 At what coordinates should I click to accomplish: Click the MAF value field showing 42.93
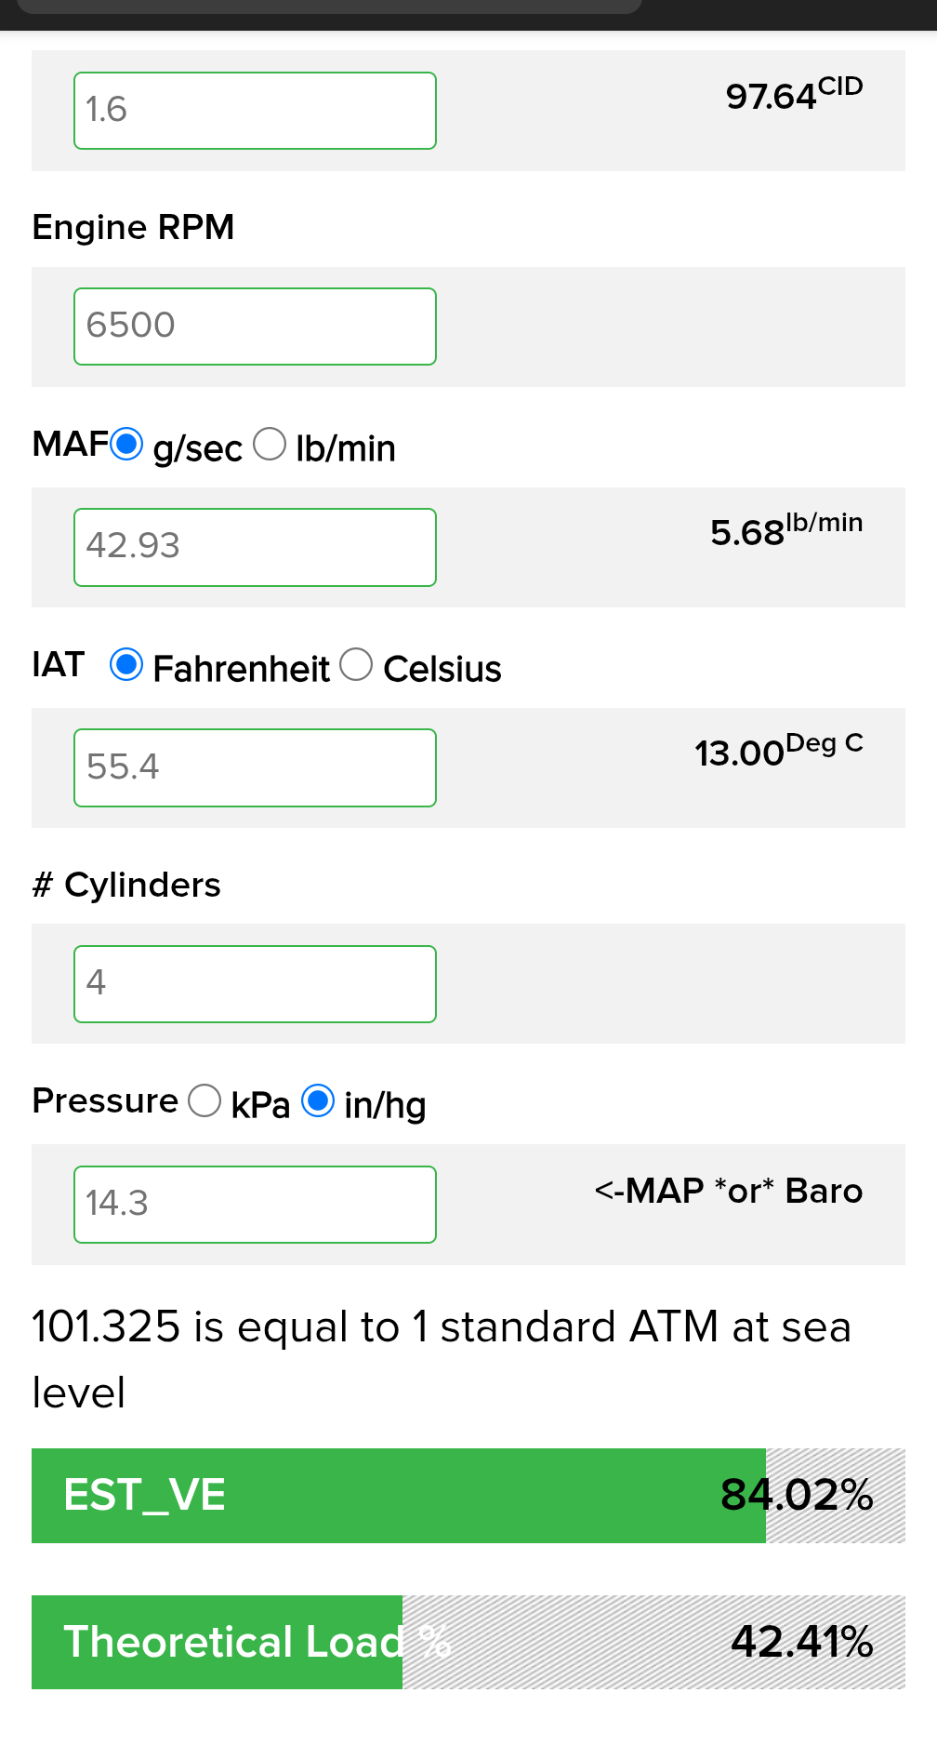tap(255, 547)
